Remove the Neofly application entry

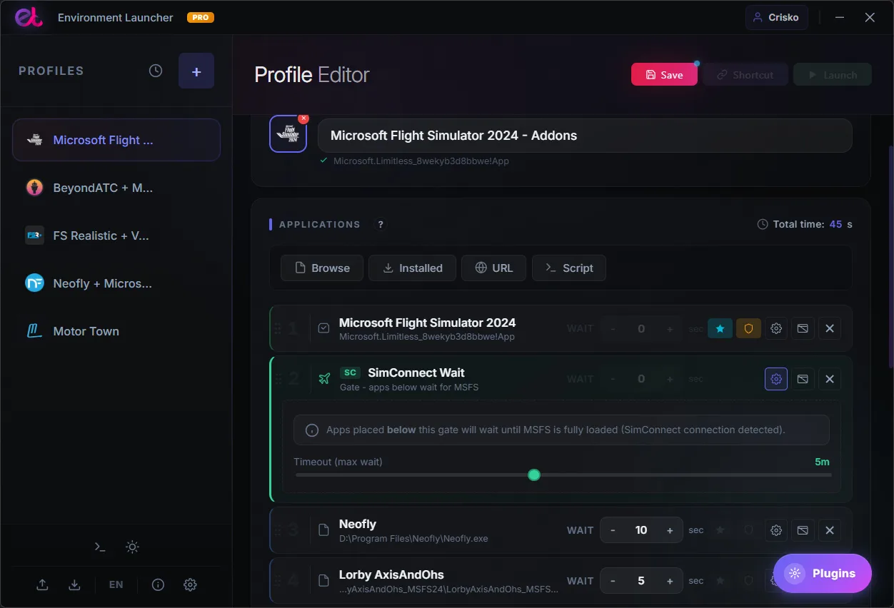click(830, 530)
